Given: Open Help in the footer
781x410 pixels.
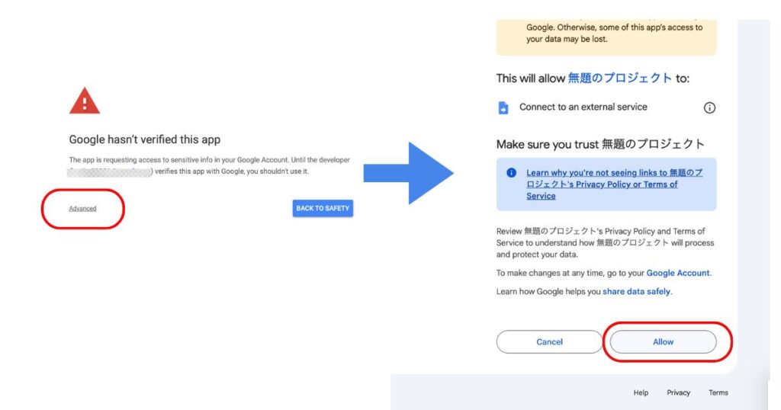Looking at the screenshot, I should point(641,392).
